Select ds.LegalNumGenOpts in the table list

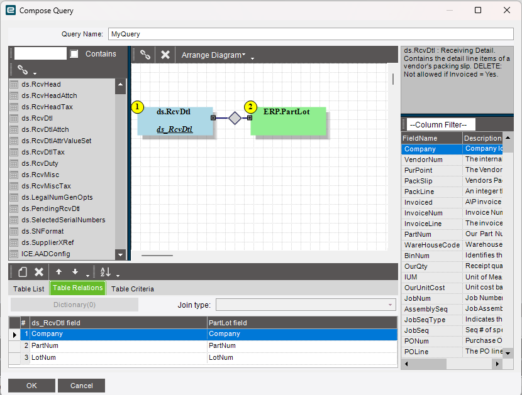[x=57, y=197]
